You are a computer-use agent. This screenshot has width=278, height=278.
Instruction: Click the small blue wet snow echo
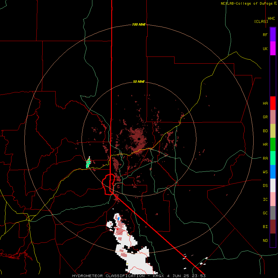(x=118, y=219)
